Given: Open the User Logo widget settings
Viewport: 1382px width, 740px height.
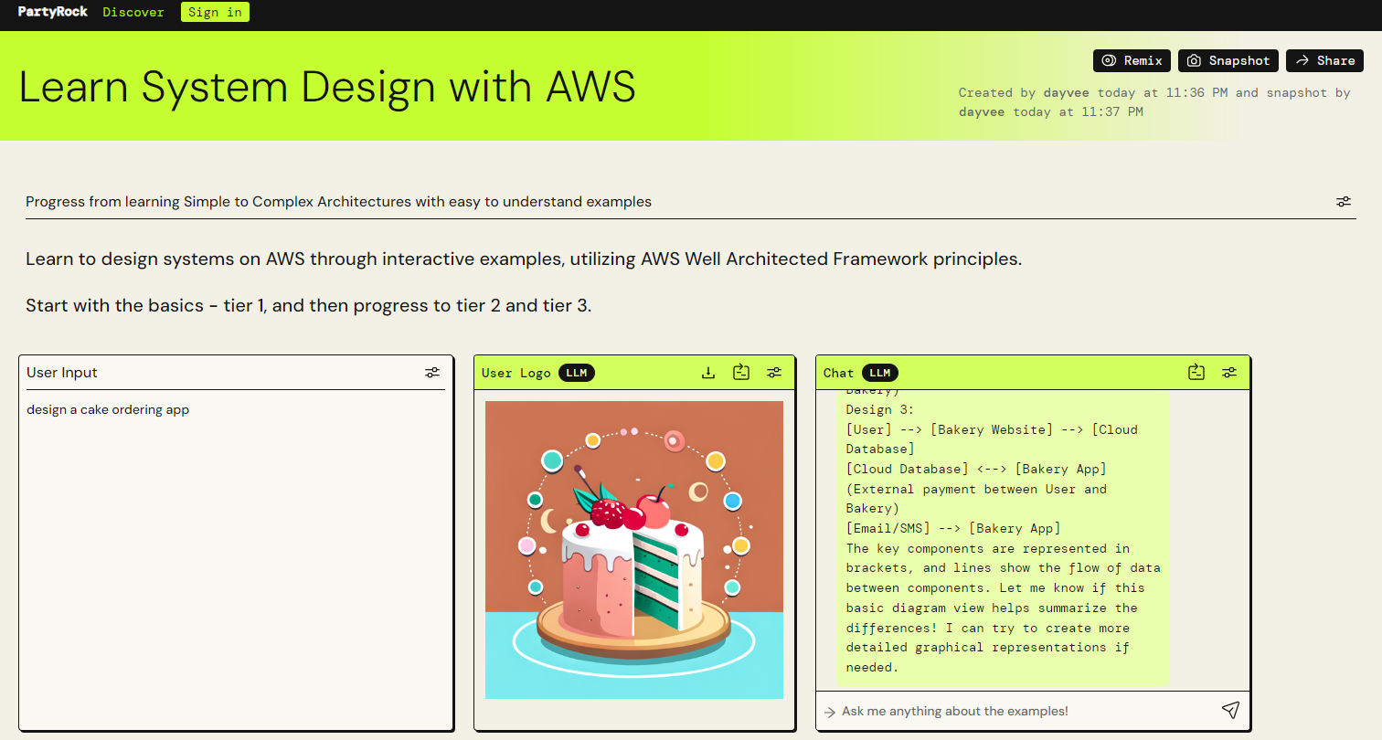Looking at the screenshot, I should (774, 372).
